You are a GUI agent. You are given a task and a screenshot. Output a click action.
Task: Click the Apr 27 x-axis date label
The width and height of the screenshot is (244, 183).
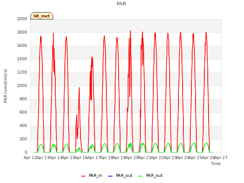coord(221,157)
